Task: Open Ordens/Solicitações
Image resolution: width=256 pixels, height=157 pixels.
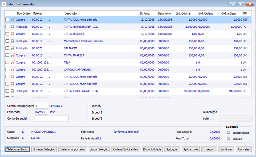Action: click(x=125, y=149)
